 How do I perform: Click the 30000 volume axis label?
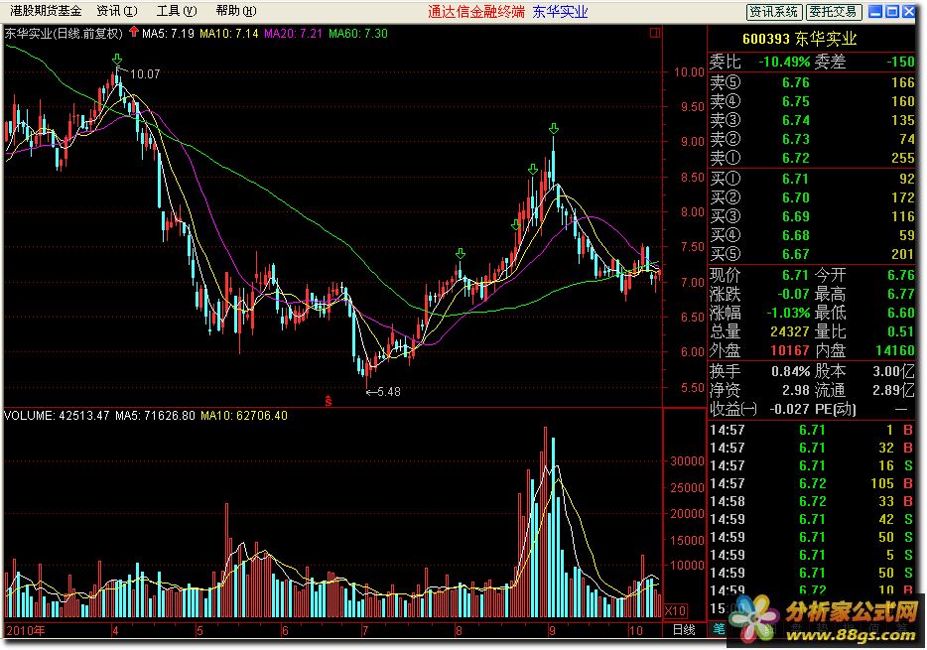point(687,460)
